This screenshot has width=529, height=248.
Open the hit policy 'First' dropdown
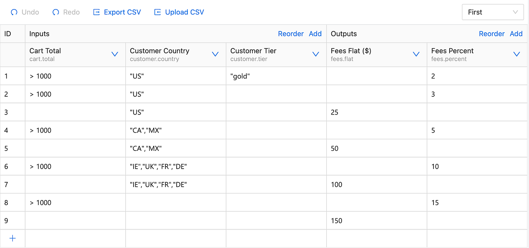click(x=493, y=12)
